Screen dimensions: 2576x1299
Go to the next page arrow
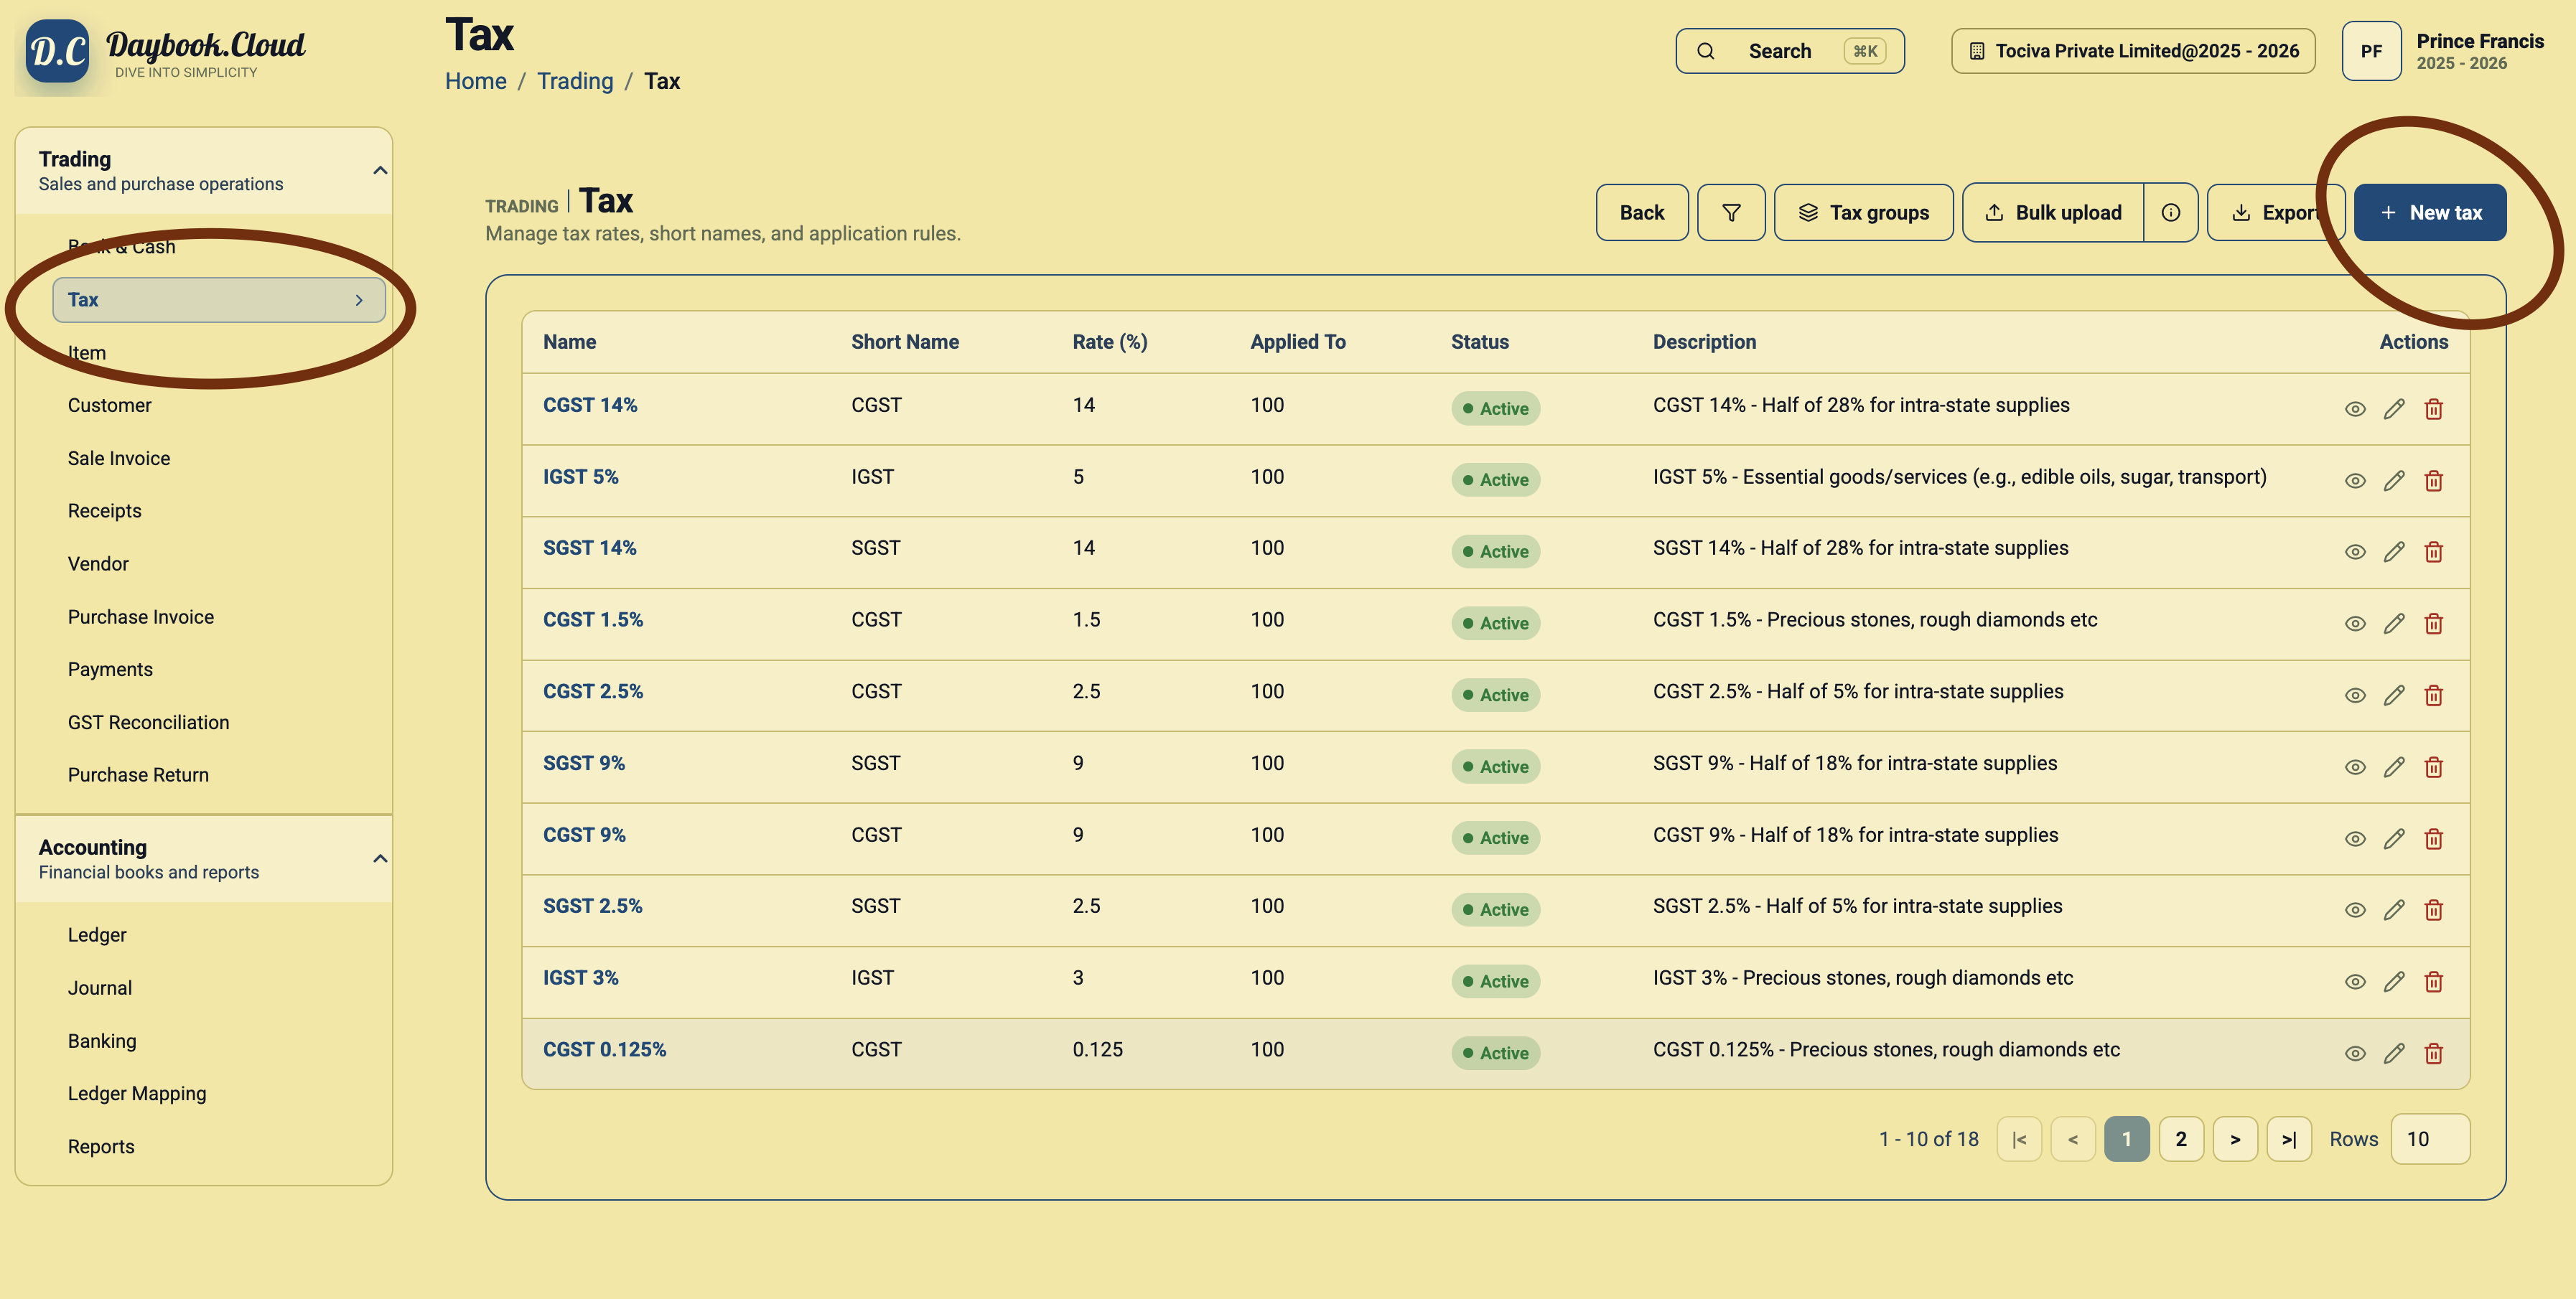(x=2235, y=1139)
